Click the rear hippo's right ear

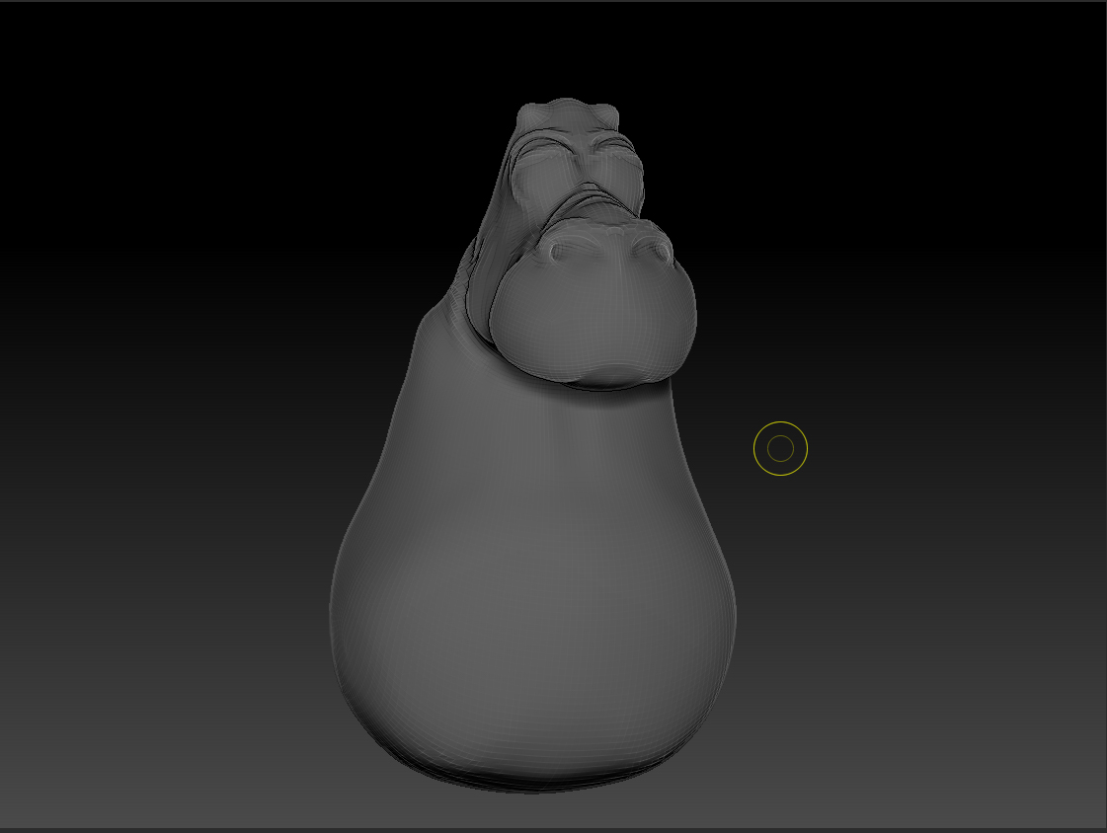[x=605, y=110]
